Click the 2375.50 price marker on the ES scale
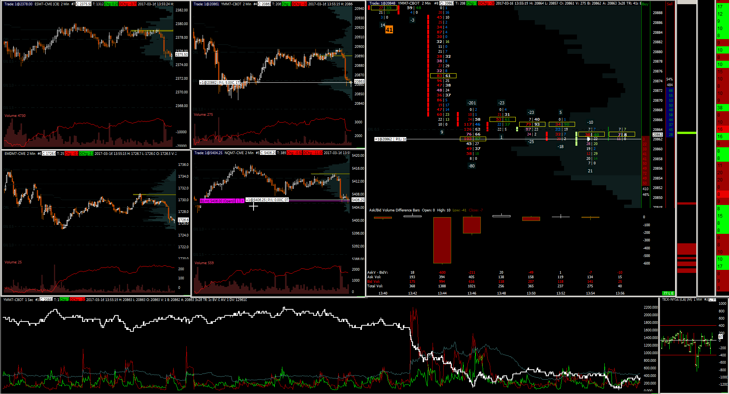This screenshot has width=729, height=394. tap(182, 54)
